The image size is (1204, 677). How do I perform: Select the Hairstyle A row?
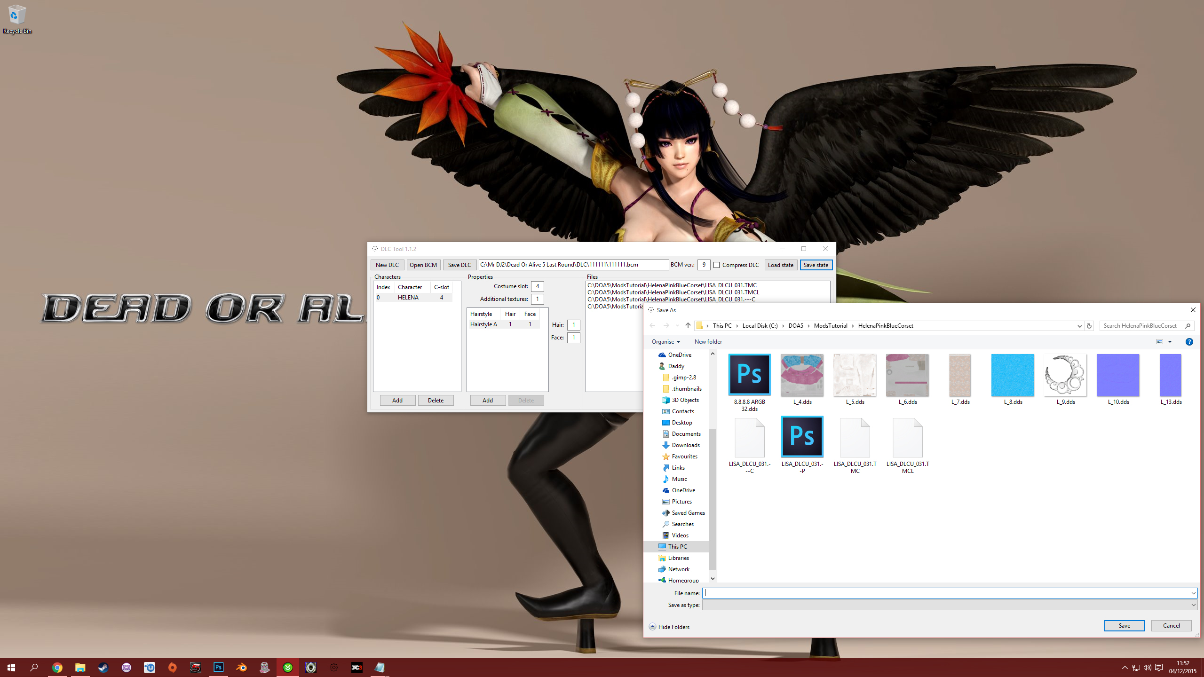[504, 324]
